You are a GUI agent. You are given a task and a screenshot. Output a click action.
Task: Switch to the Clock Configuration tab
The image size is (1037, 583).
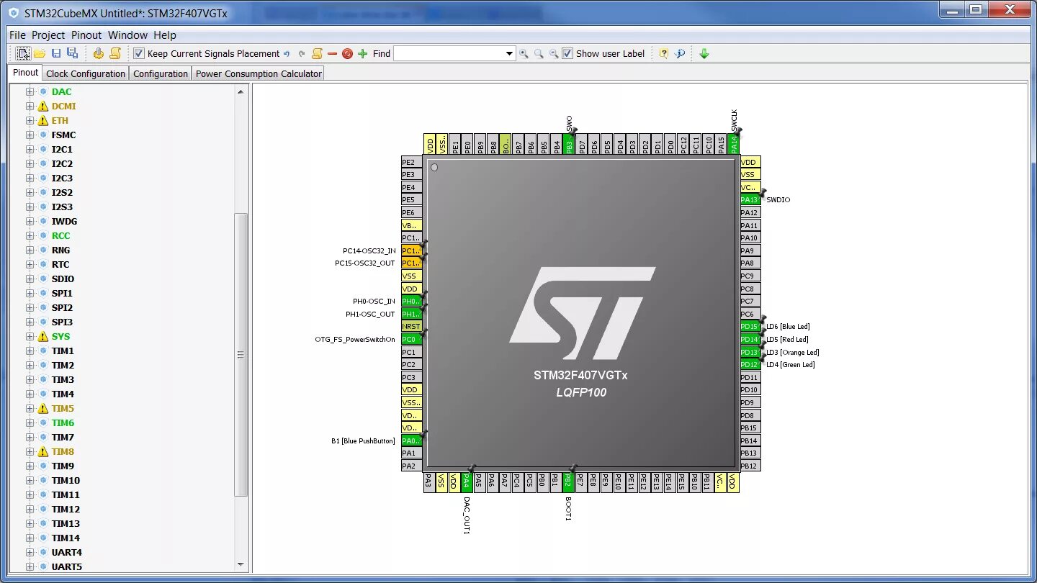(x=86, y=73)
